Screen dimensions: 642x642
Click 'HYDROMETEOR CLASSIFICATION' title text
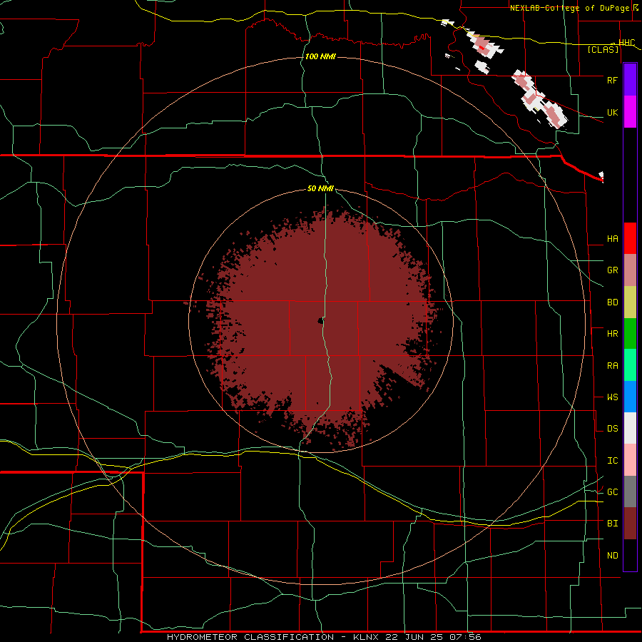[250, 637]
